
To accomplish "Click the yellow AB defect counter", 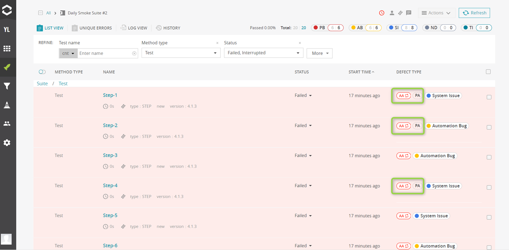I will [x=365, y=28].
